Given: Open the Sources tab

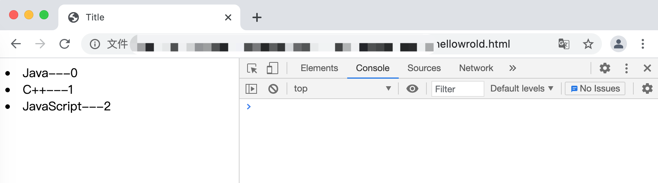Looking at the screenshot, I should point(424,68).
